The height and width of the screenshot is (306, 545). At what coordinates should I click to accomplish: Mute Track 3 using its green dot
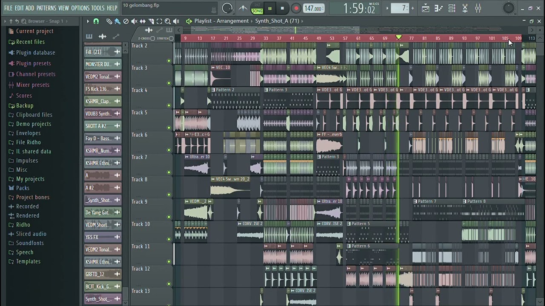coord(169,83)
